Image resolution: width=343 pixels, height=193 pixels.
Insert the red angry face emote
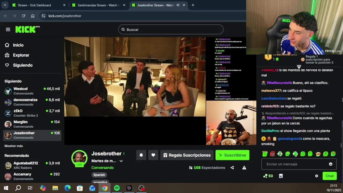click(273, 154)
